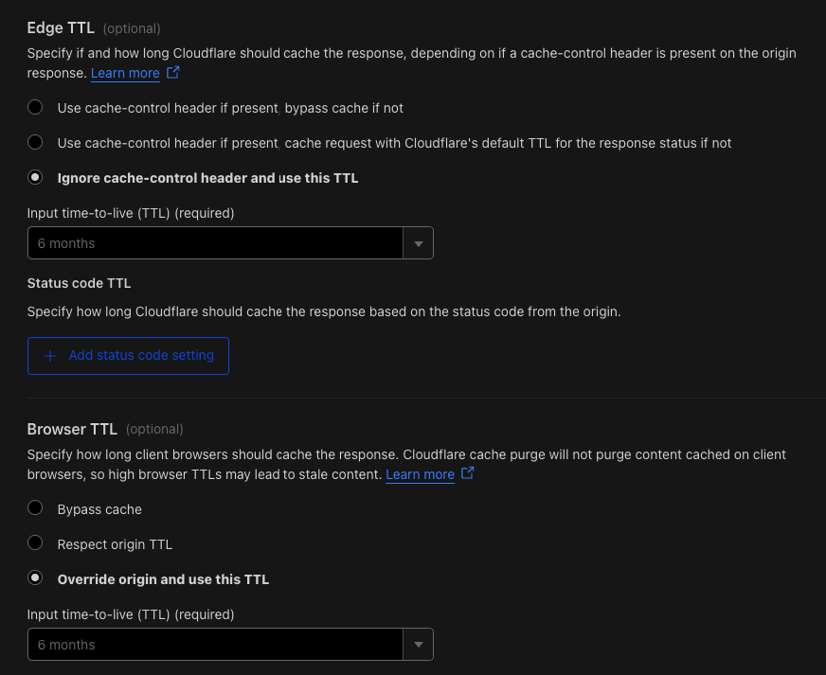The height and width of the screenshot is (675, 826).
Task: Expand Edge TTL dropdown arrow
Action: click(419, 243)
